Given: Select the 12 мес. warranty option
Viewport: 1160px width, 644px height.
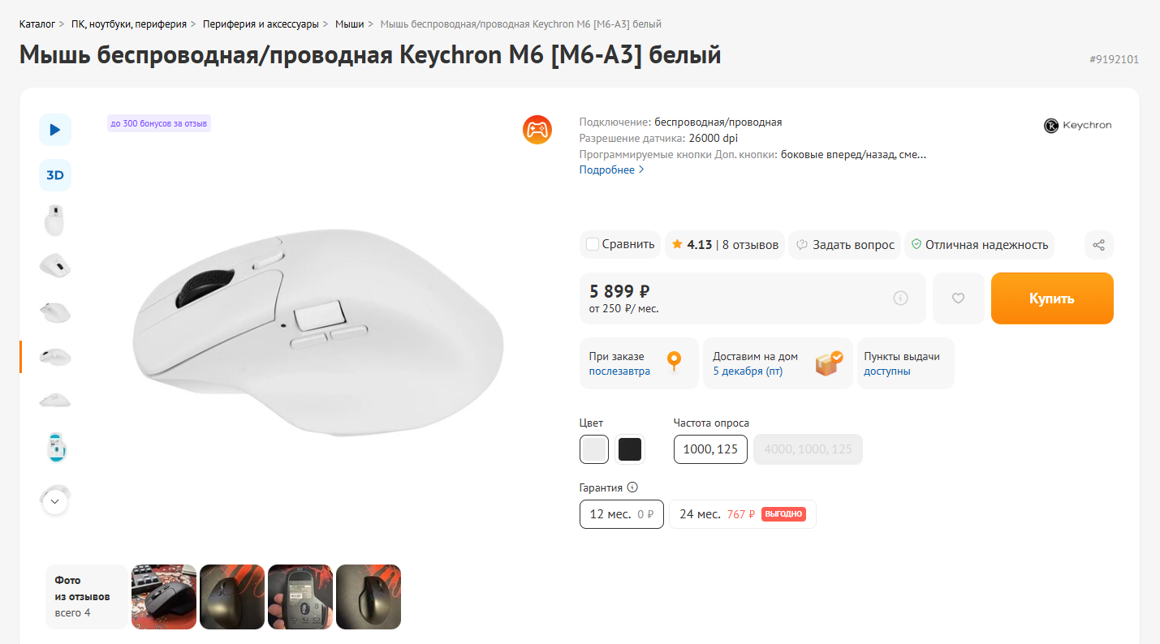Looking at the screenshot, I should click(x=621, y=514).
